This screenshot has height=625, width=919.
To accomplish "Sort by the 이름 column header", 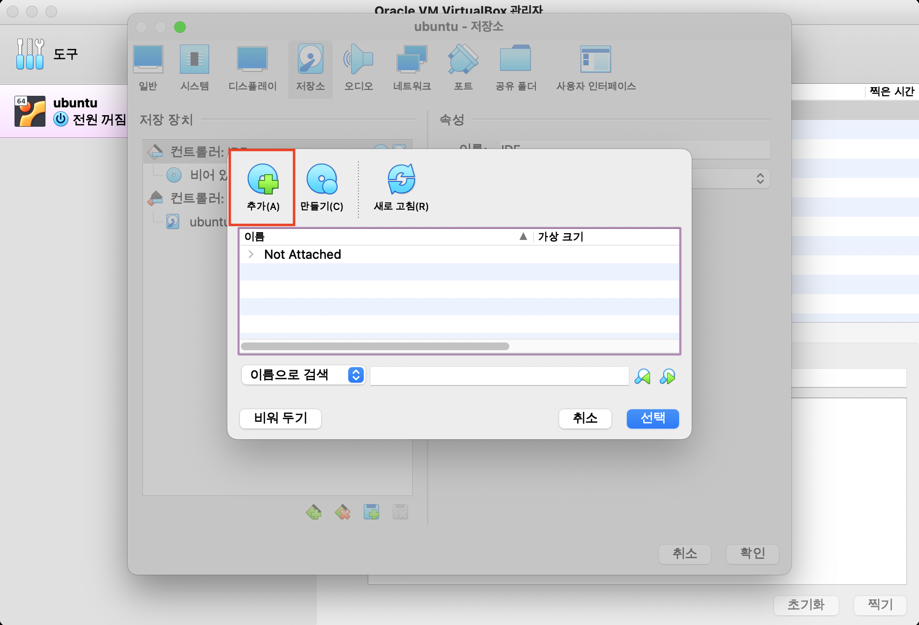I will click(x=386, y=237).
